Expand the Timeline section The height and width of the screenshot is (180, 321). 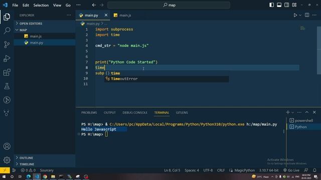(45, 164)
